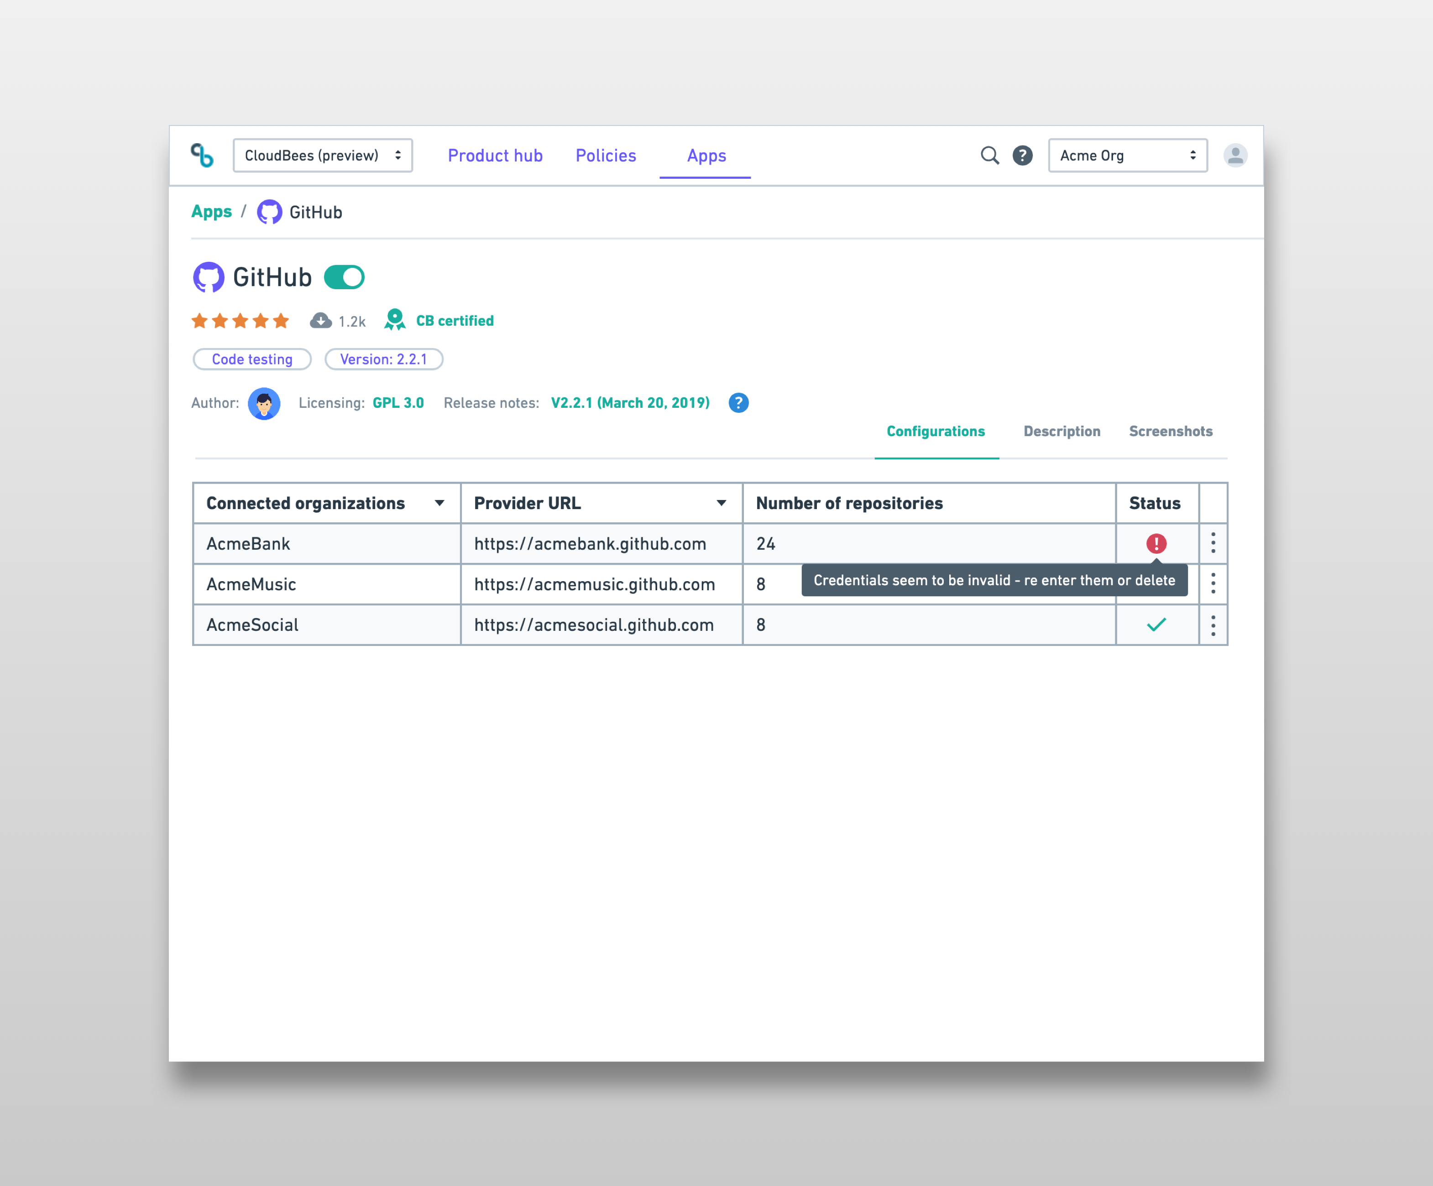Click the GitHub icon in breadcrumb
Image resolution: width=1433 pixels, height=1186 pixels.
click(x=269, y=212)
